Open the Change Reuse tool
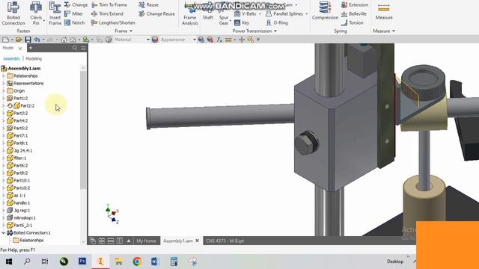479x269 pixels. point(156,13)
